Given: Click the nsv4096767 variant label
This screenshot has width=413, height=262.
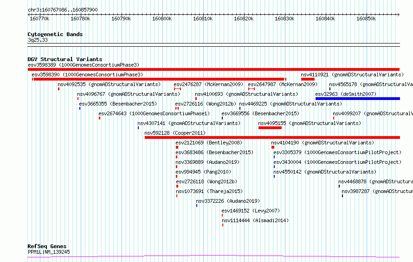Looking at the screenshot, I should coord(129,94).
